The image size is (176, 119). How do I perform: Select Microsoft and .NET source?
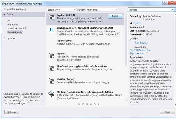17,29
